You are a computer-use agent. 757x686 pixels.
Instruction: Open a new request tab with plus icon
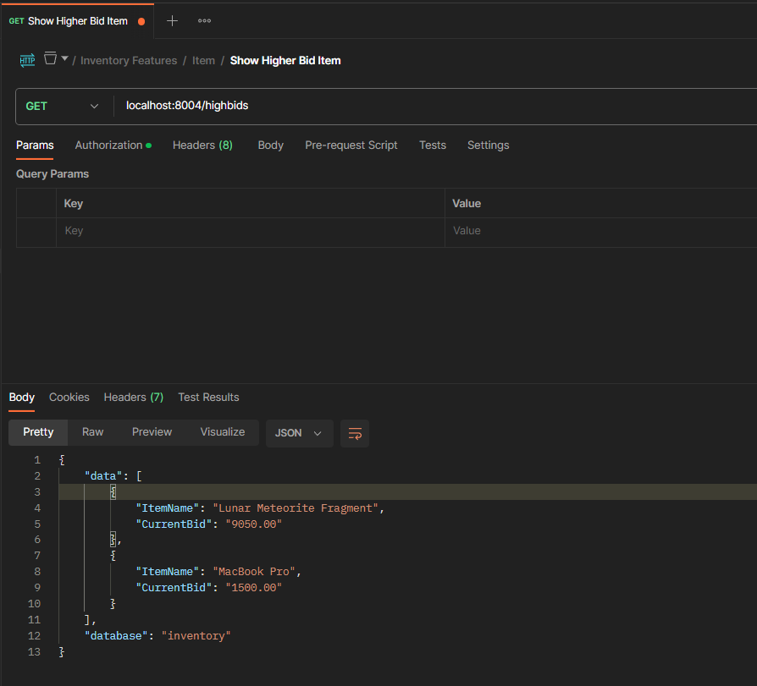pos(172,21)
